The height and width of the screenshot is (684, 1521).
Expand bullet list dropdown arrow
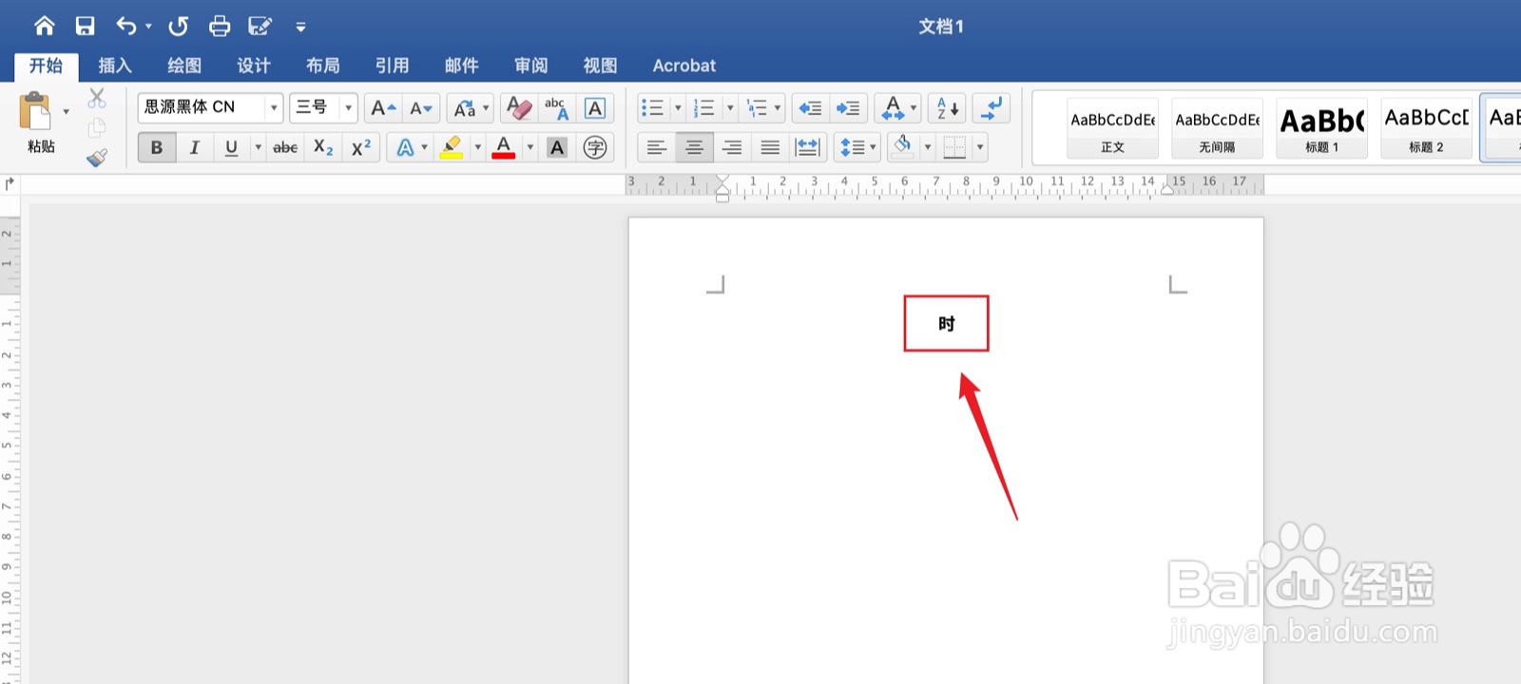click(678, 107)
